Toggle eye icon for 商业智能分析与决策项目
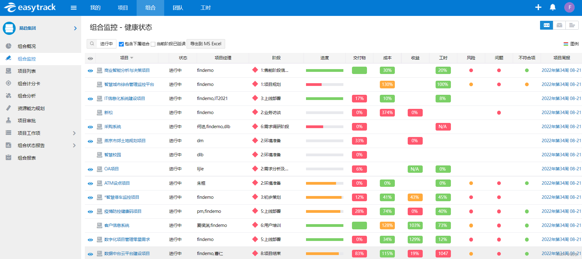The height and width of the screenshot is (259, 582). pos(90,71)
